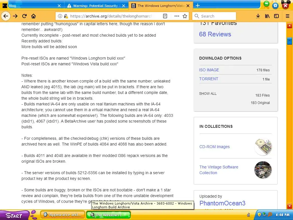Open TORRENT download option
Viewport: 293px width, 220px height.
pos(209,79)
